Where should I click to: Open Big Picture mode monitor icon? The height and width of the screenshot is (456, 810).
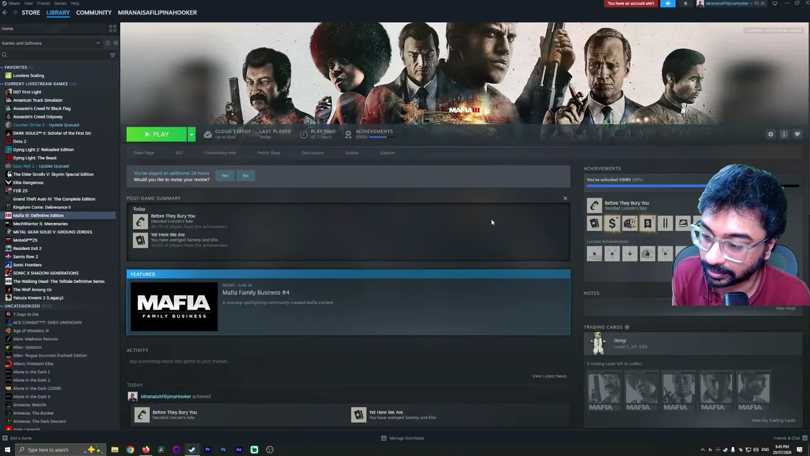[775, 3]
